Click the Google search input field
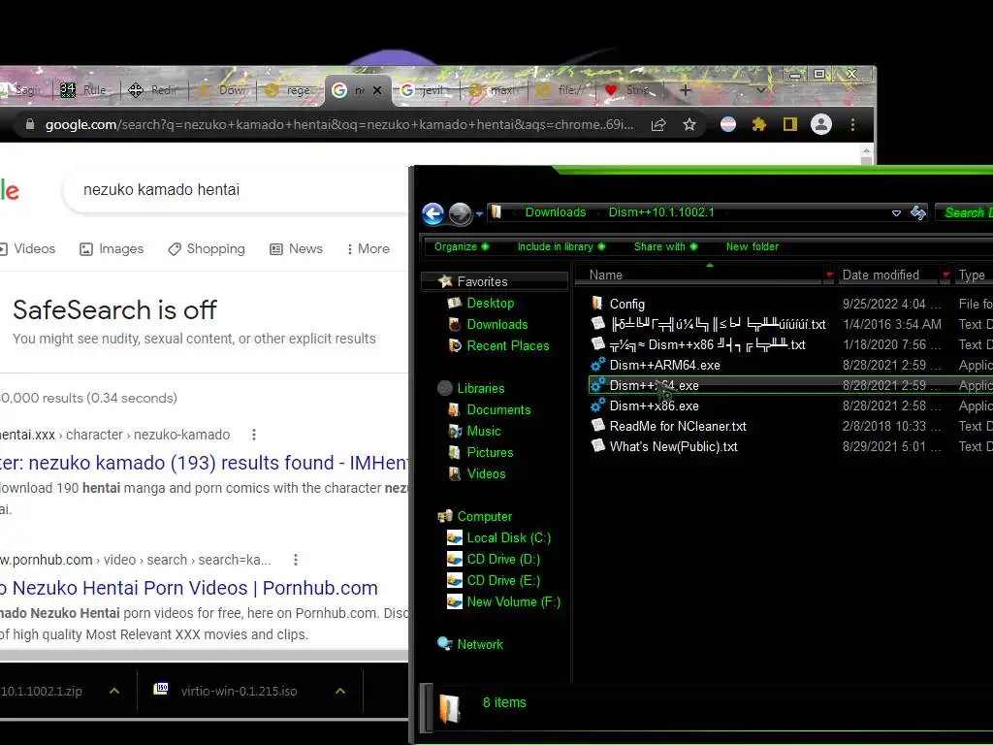 click(238, 189)
